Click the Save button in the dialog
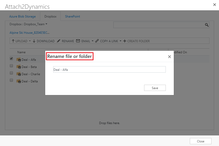Screen dimensions: 219x146 pyautogui.click(x=155, y=88)
